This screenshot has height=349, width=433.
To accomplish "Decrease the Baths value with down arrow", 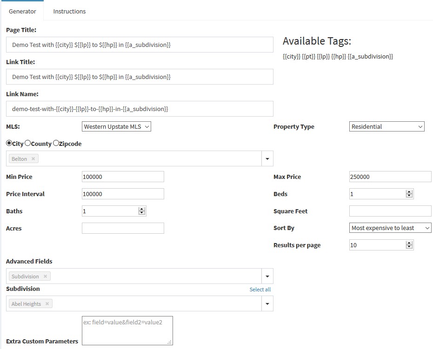I will tap(142, 213).
